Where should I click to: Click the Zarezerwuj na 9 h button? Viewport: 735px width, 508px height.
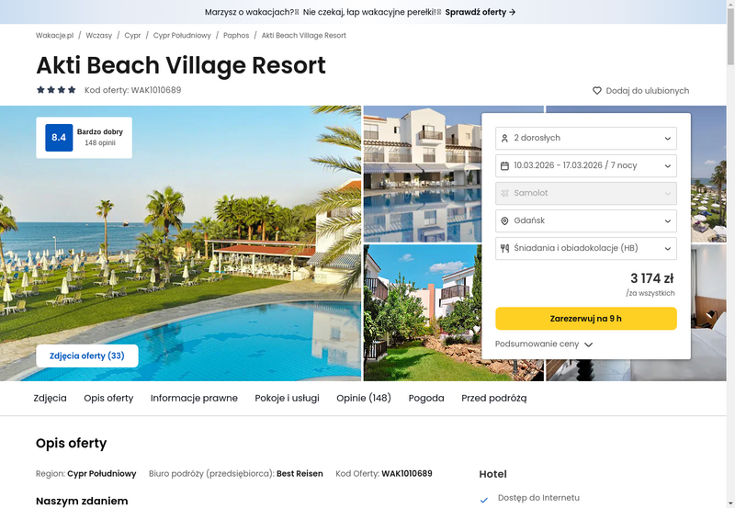(586, 319)
